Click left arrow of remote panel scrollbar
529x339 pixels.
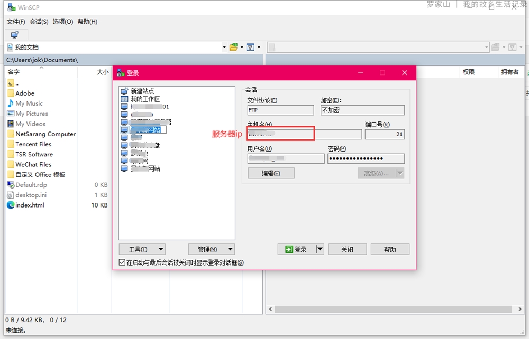tap(270, 309)
